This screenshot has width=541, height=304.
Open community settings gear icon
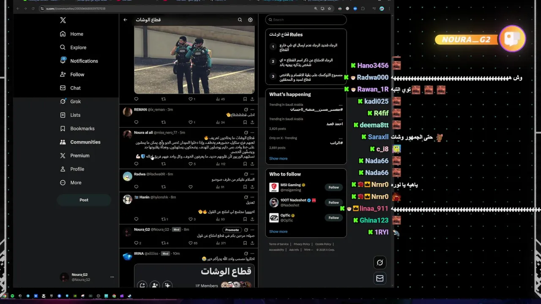pos(250,20)
